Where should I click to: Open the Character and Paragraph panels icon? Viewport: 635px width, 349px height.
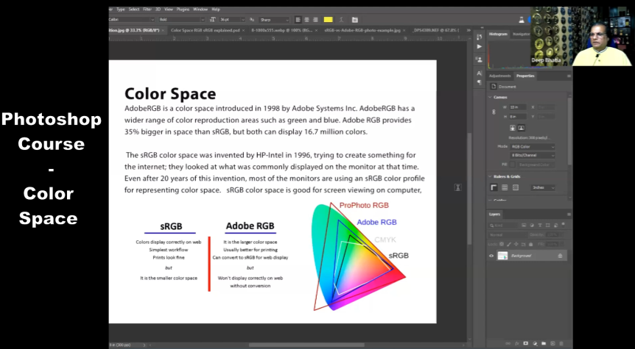354,19
